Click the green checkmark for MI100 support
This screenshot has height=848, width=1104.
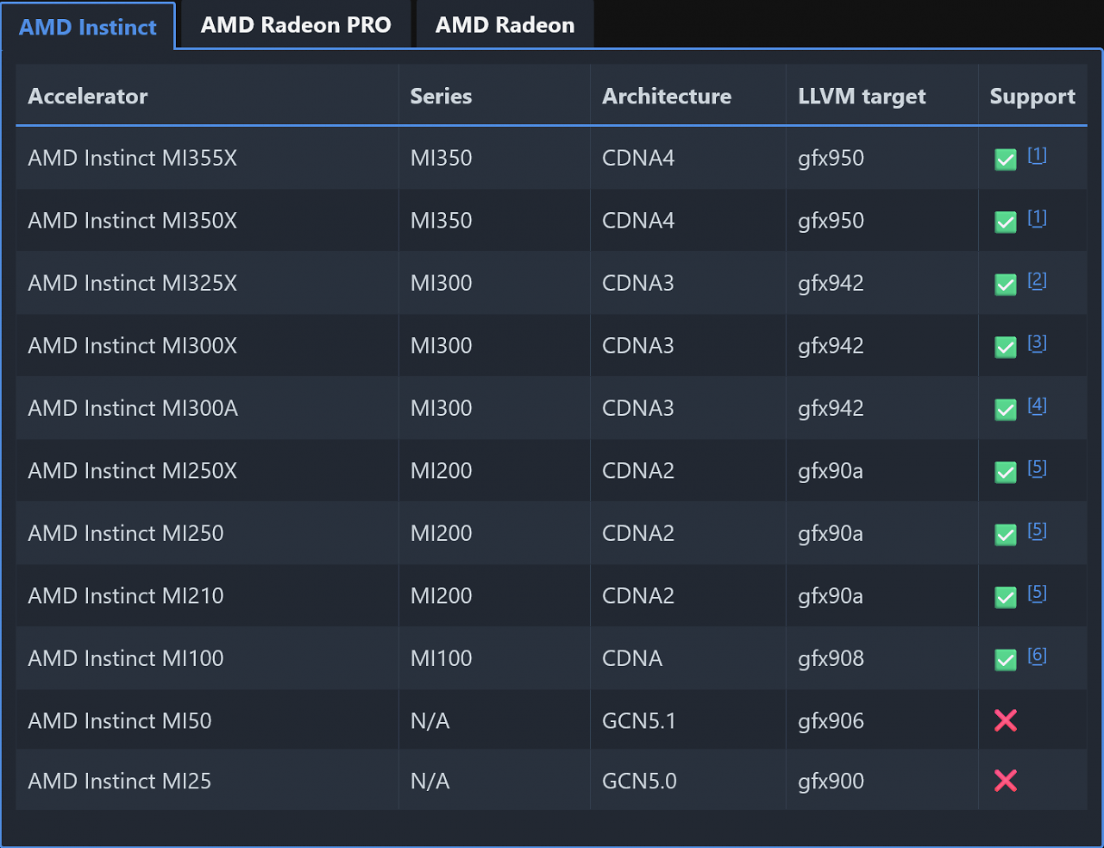click(x=1005, y=659)
